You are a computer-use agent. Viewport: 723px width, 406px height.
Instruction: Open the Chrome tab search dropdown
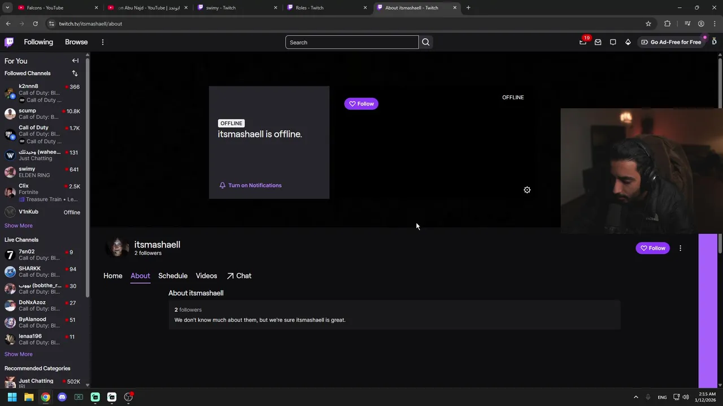7,8
